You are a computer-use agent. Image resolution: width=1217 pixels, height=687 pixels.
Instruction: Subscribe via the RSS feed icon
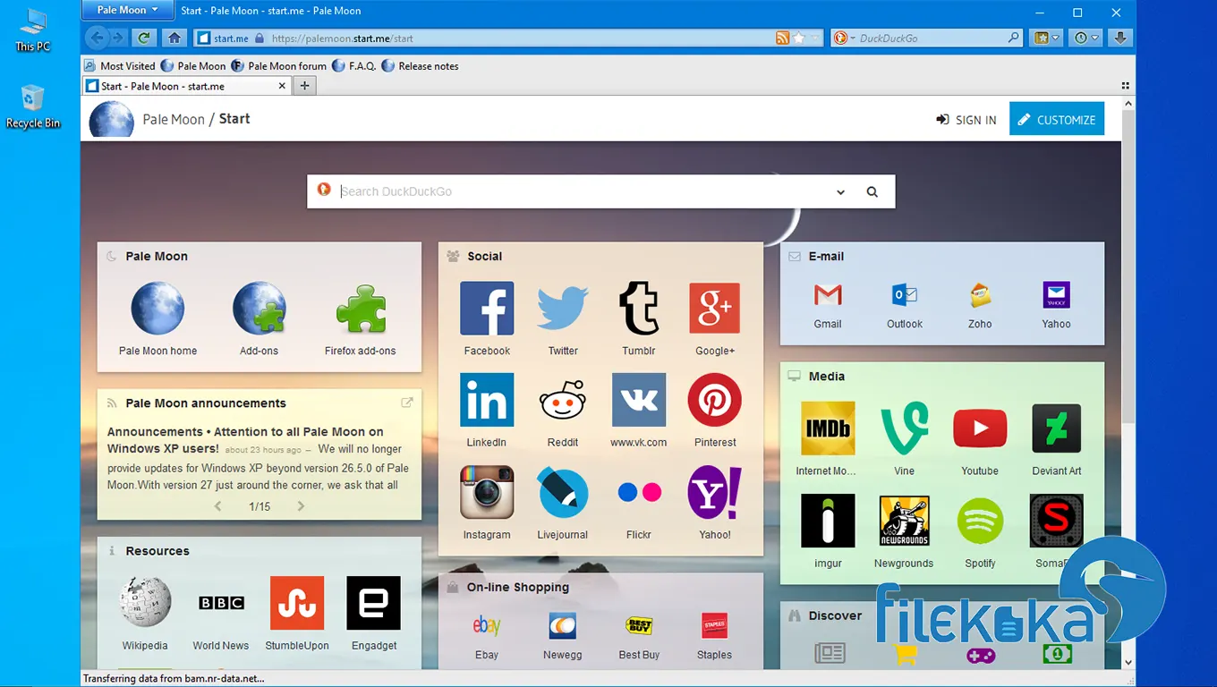[x=782, y=38]
